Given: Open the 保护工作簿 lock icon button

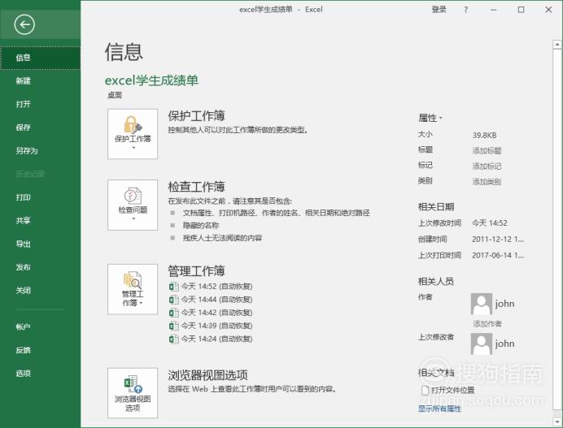Looking at the screenshot, I should click(x=133, y=134).
